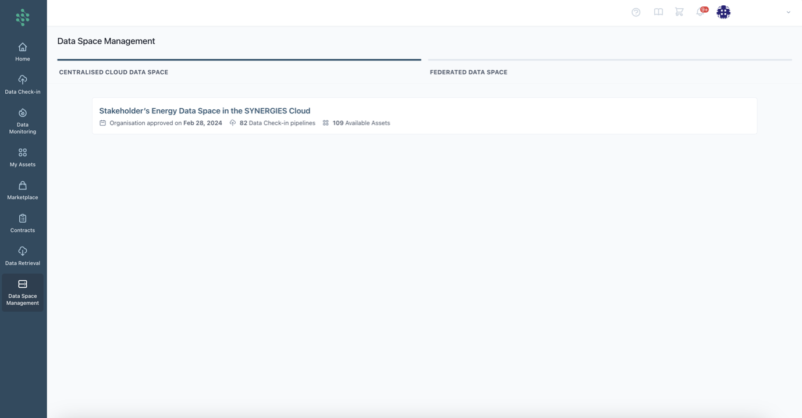This screenshot has height=418, width=802.
Task: Select Centralised Cloud Data Space tab
Action: coord(113,72)
